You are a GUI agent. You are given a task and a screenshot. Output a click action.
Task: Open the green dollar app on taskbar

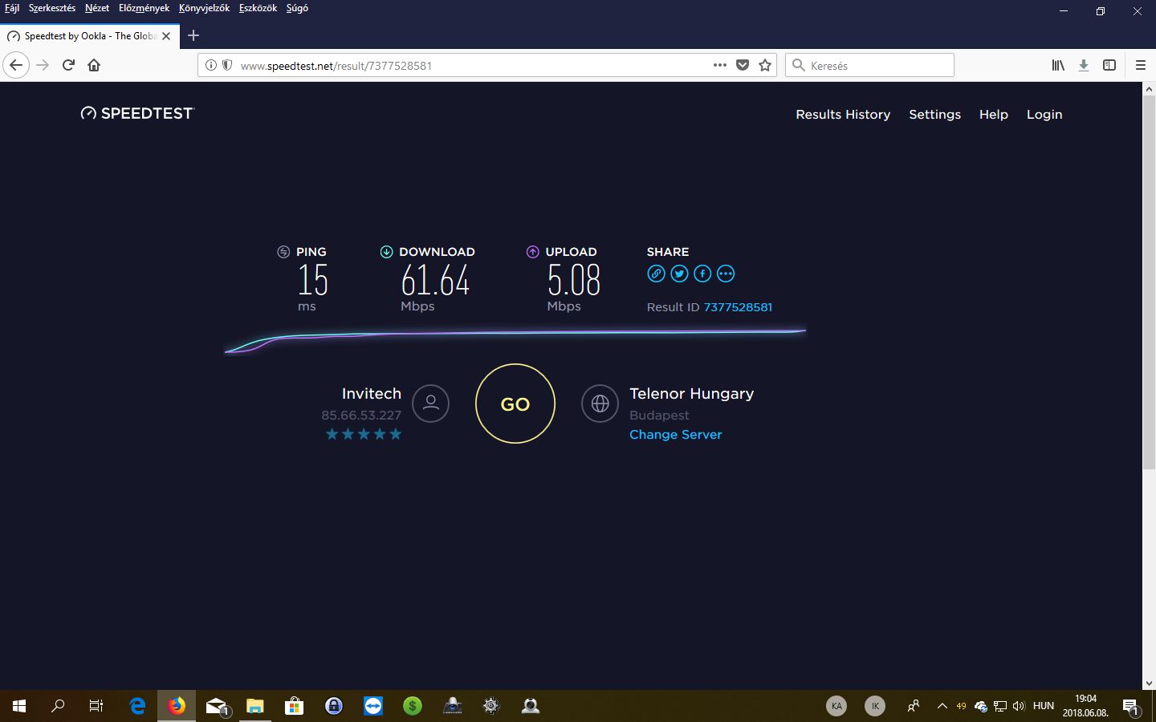point(413,706)
